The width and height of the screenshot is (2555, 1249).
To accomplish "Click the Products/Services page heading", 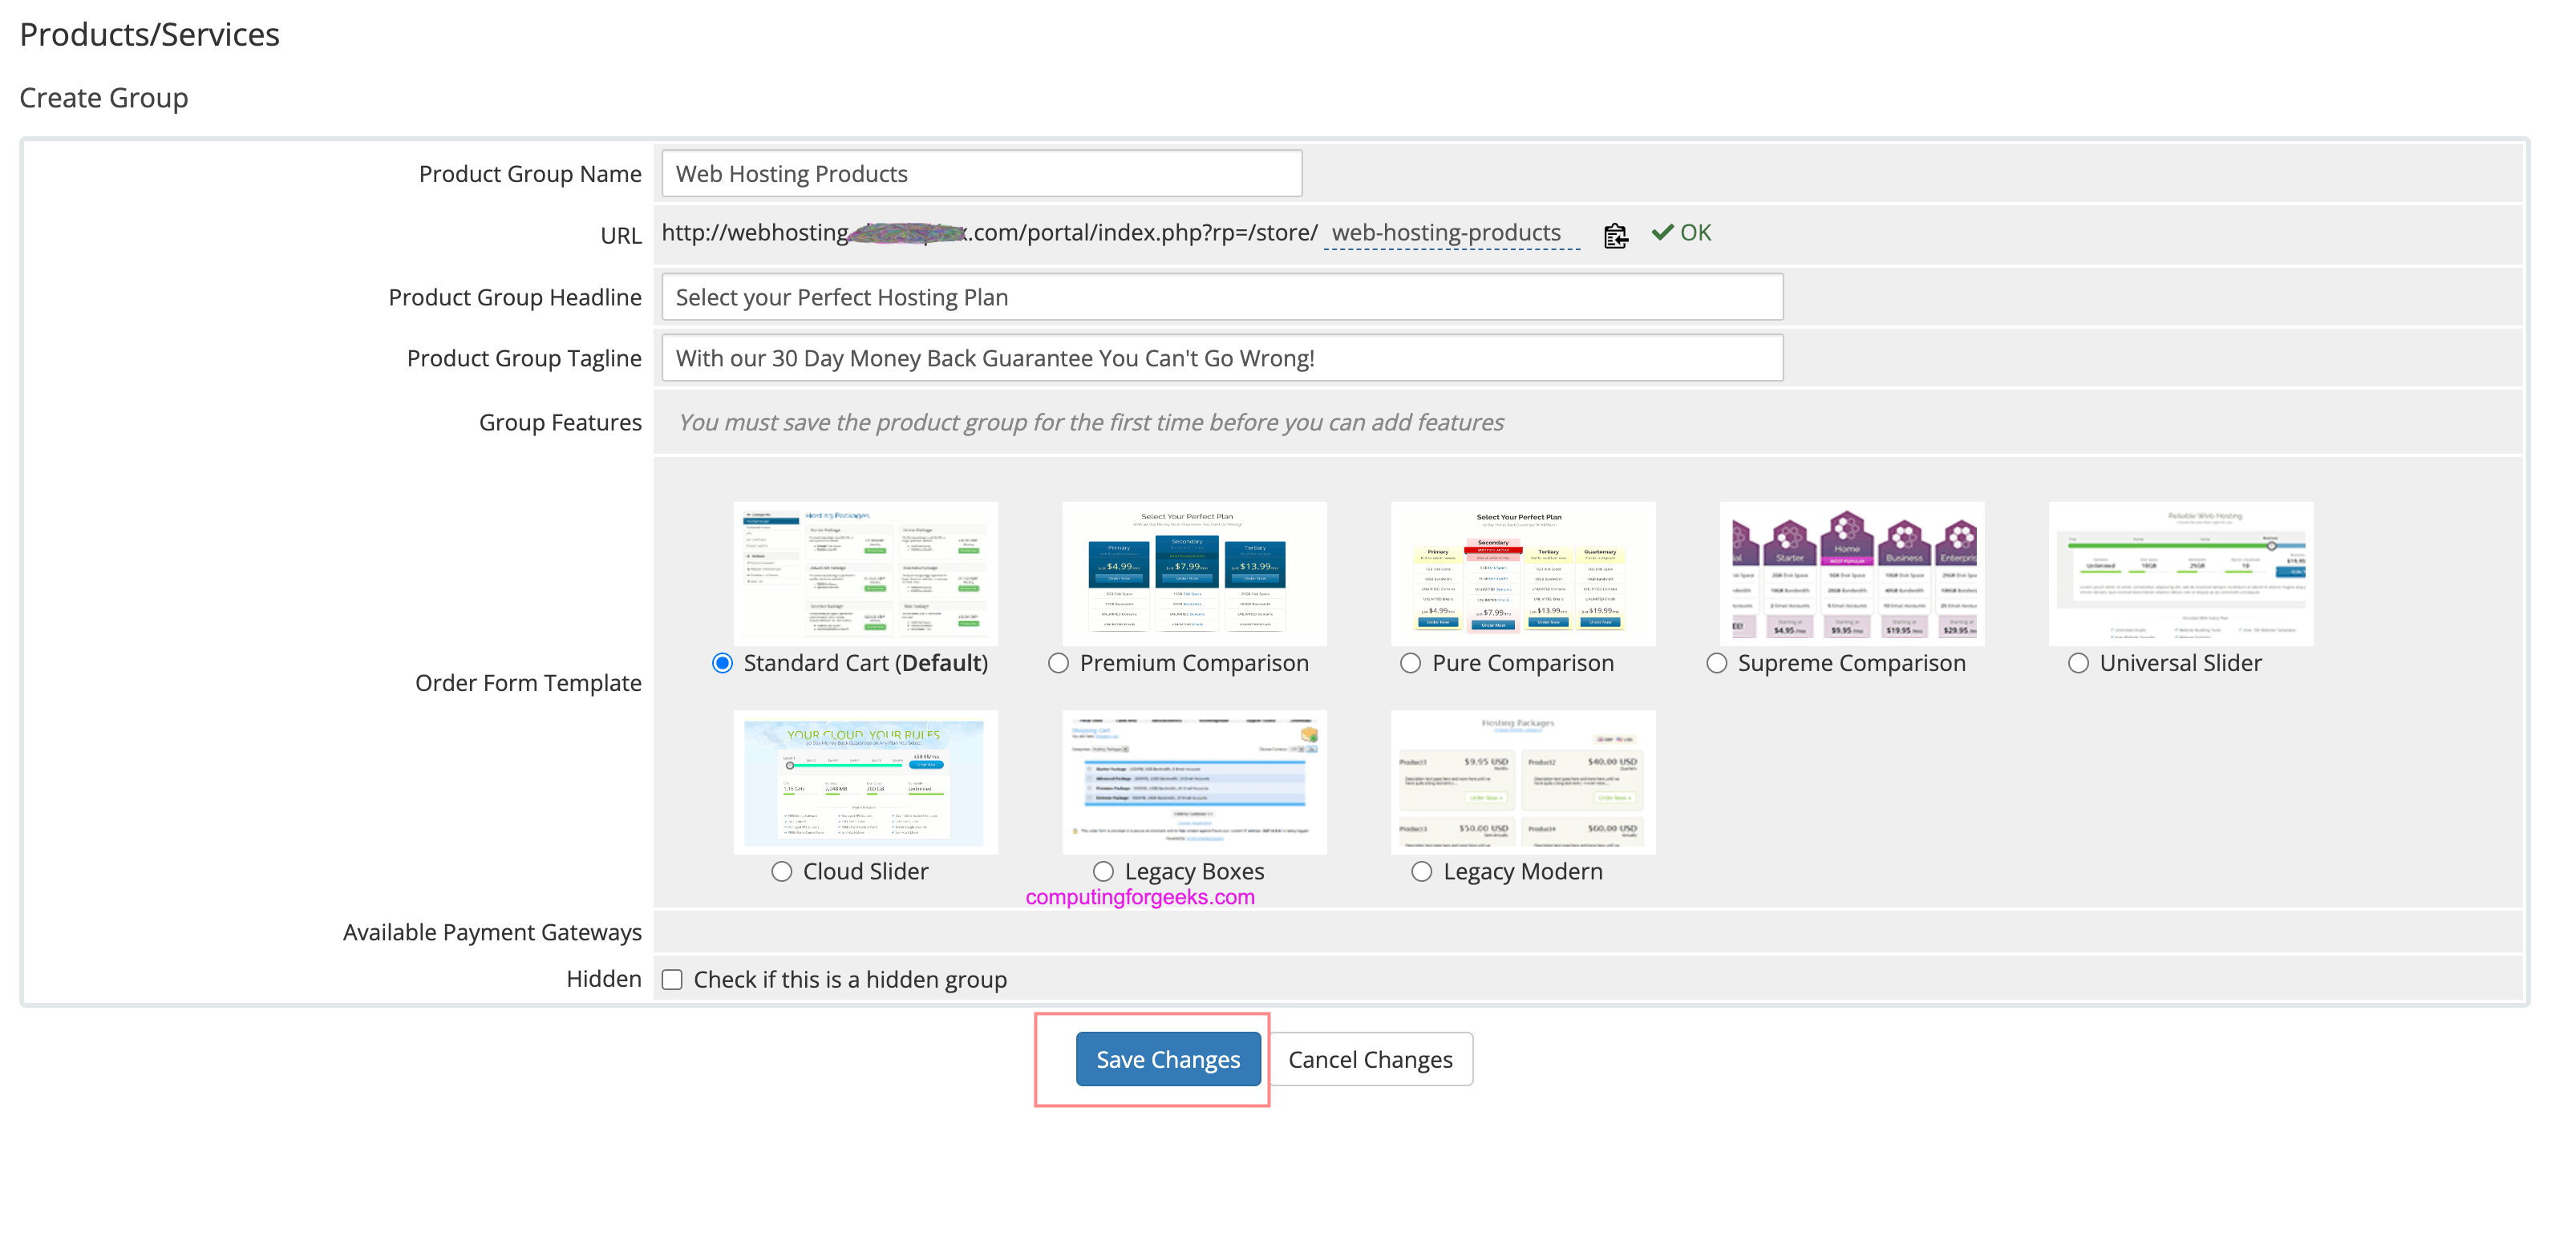I will [x=150, y=34].
